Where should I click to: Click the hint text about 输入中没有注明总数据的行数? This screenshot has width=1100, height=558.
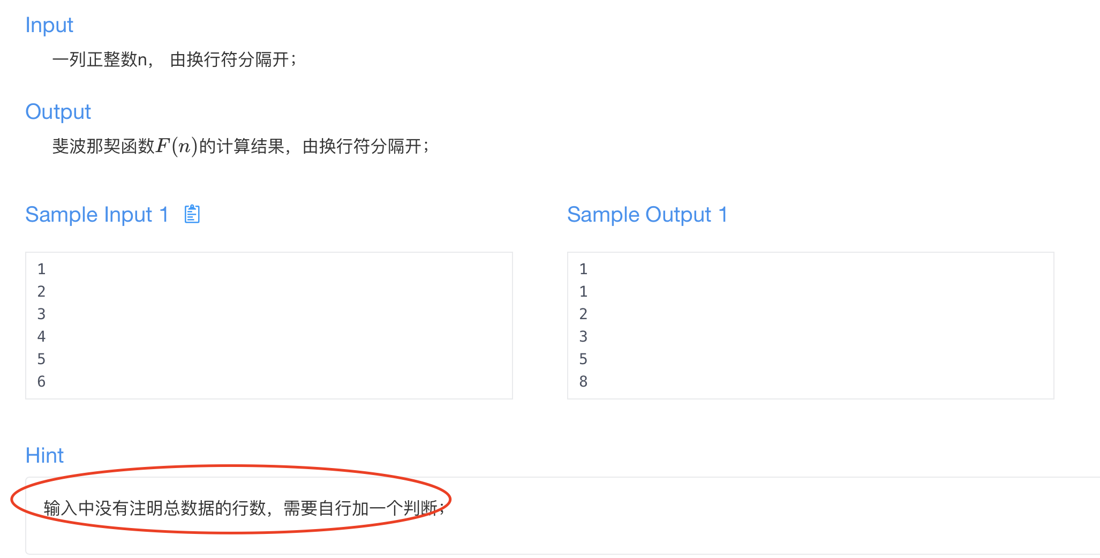coord(244,508)
